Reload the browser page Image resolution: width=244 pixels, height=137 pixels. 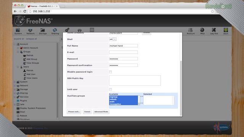click(25, 11)
